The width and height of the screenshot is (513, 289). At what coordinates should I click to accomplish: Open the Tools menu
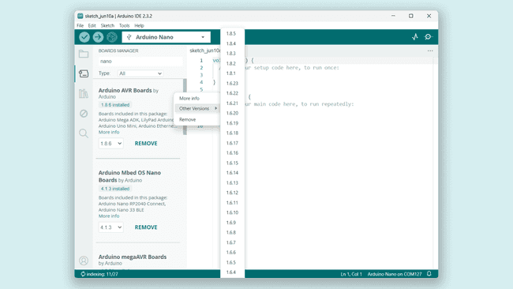(125, 25)
